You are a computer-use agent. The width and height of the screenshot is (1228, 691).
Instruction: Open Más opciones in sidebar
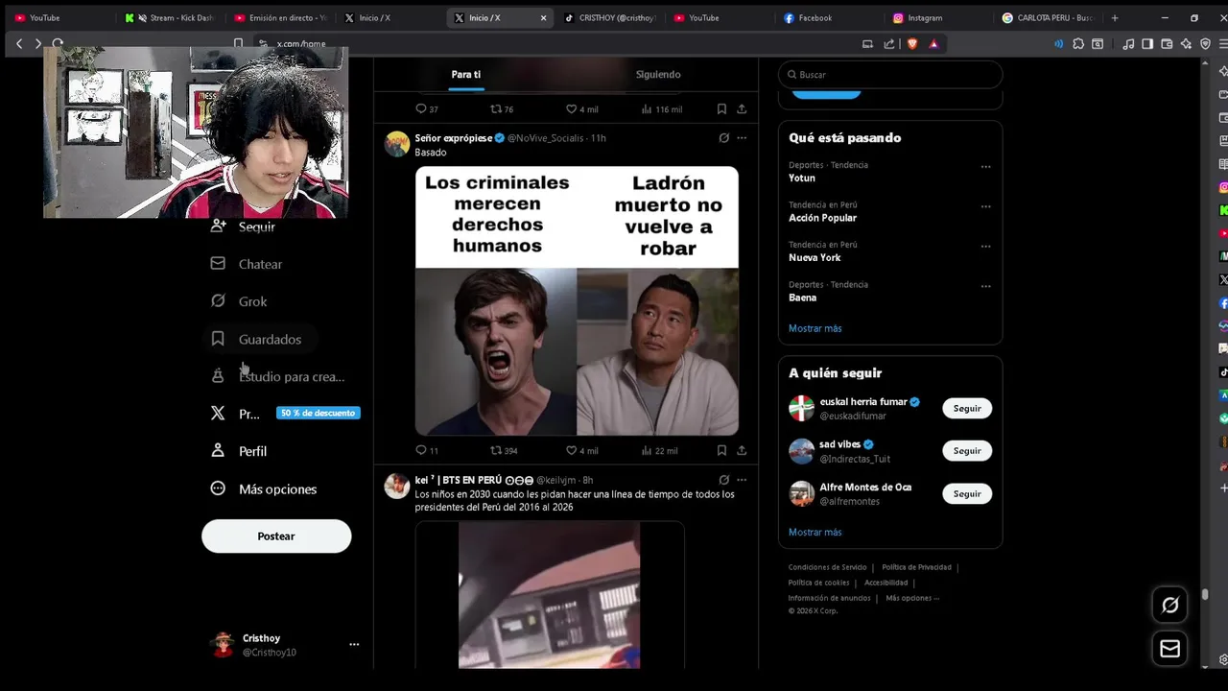pos(264,488)
